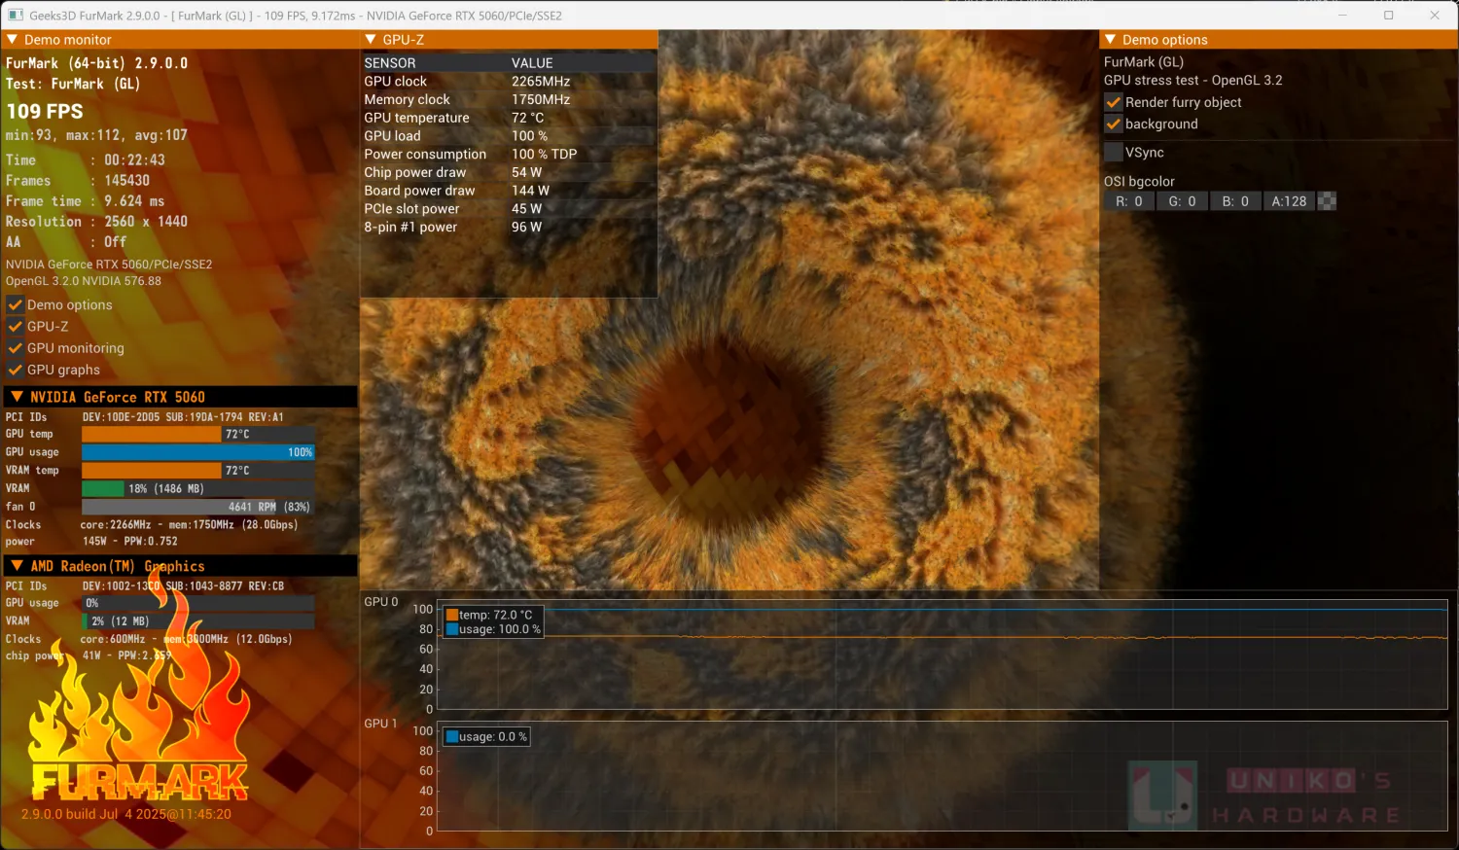1459x850 pixels.
Task: Click the Chip power draw value "54 W"
Action: 526,172
